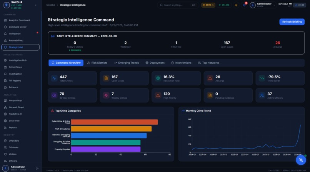
Task: Switch to the Top Networks tab
Action: pos(208,63)
